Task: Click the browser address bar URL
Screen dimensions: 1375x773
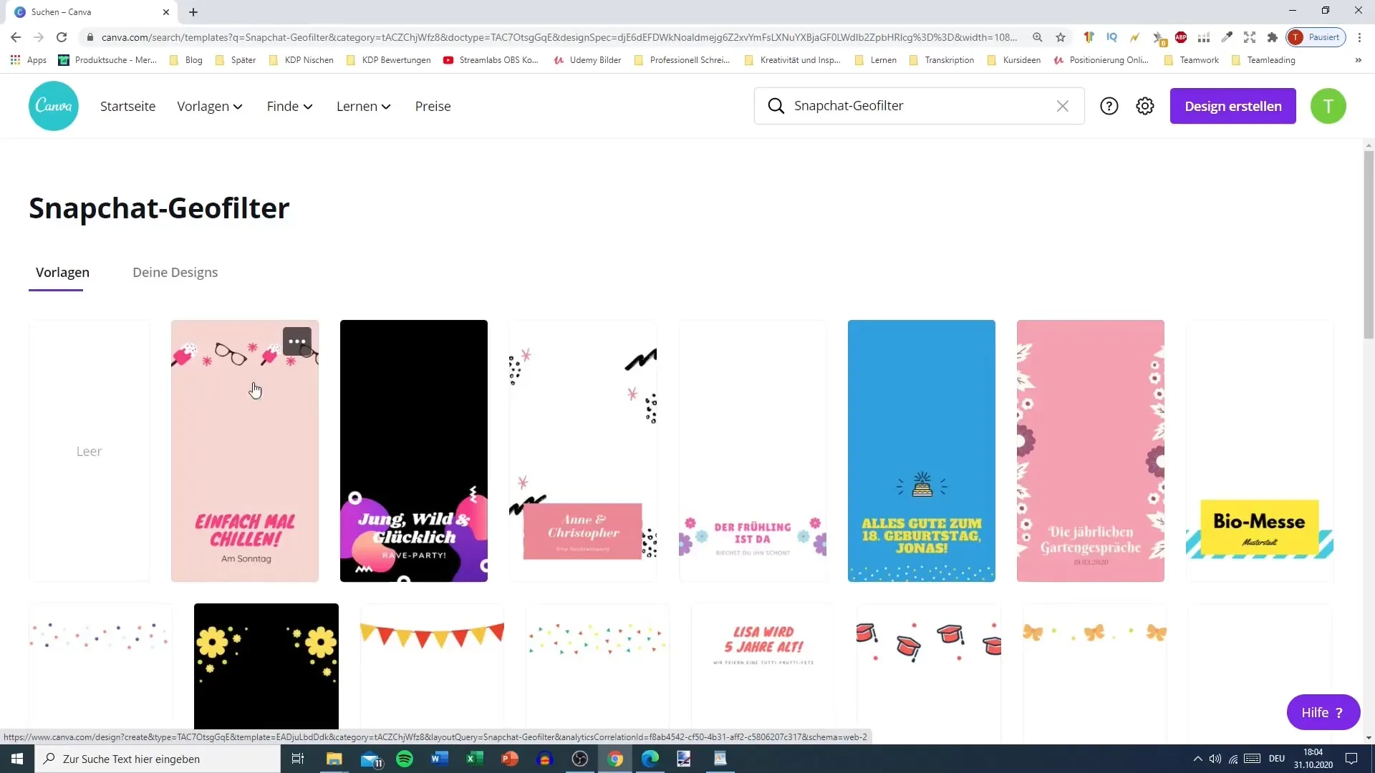Action: 559,37
